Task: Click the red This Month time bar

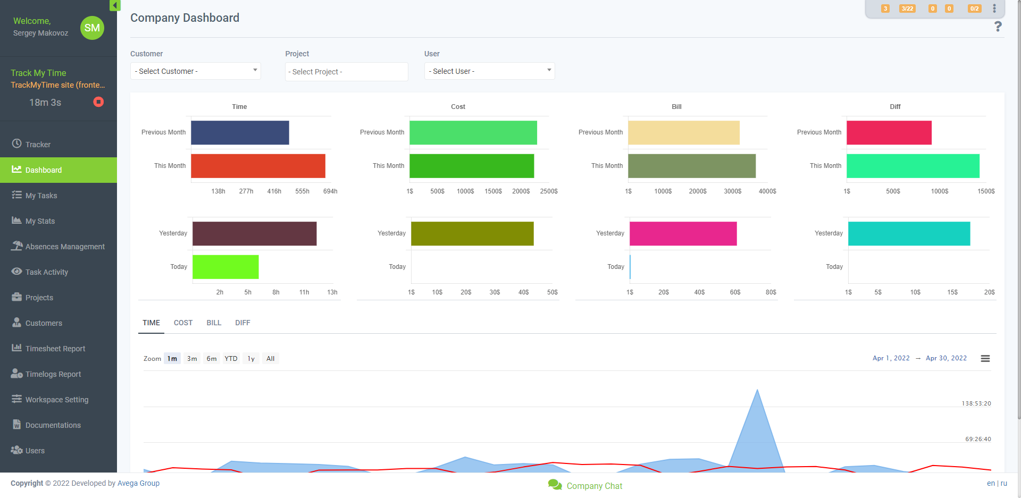Action: (258, 166)
